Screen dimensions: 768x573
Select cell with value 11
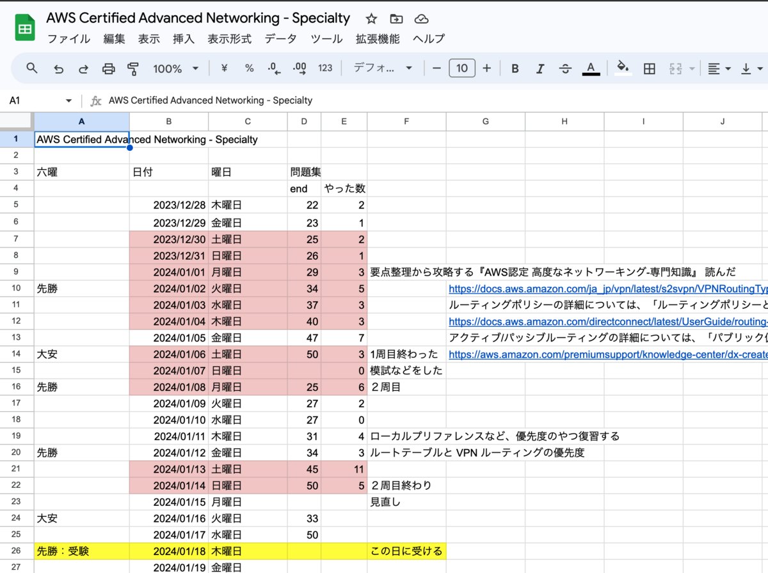[344, 469]
